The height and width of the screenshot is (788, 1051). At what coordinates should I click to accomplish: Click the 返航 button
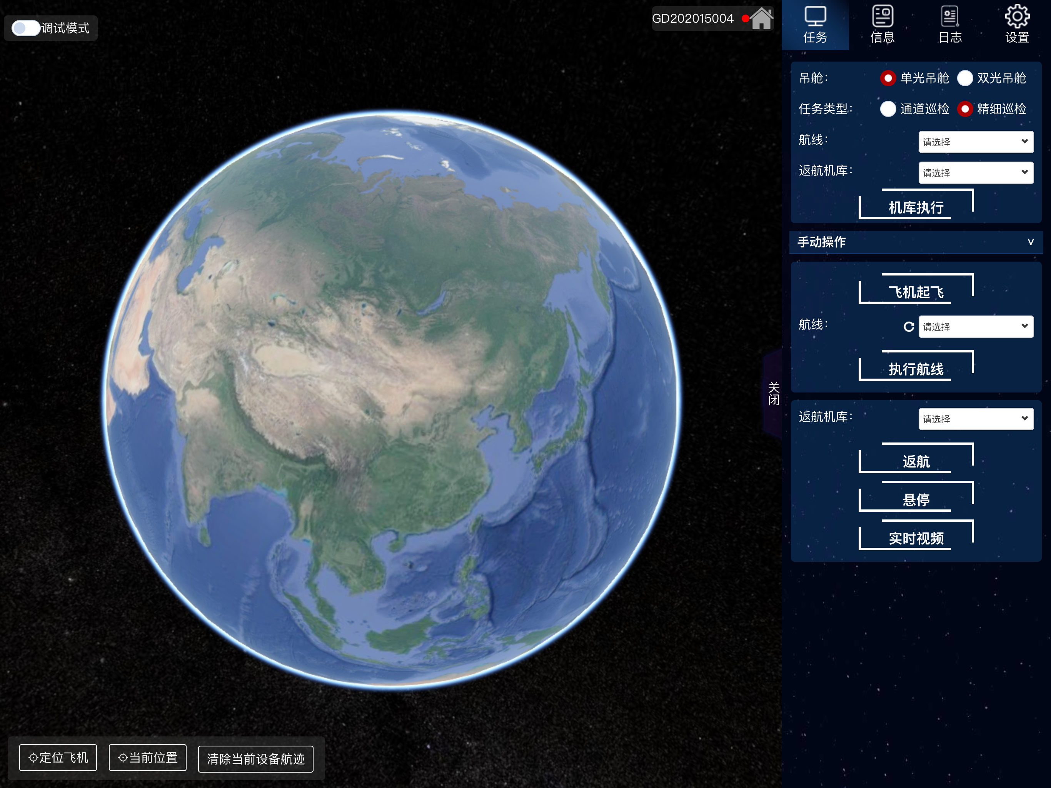916,459
